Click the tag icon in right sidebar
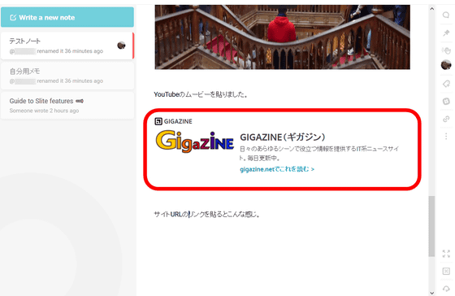The image size is (455, 296). 446,84
